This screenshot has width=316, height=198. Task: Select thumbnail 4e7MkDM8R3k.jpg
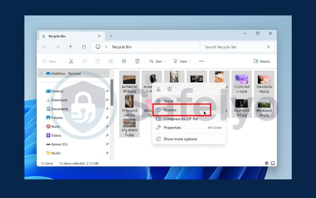(130, 82)
